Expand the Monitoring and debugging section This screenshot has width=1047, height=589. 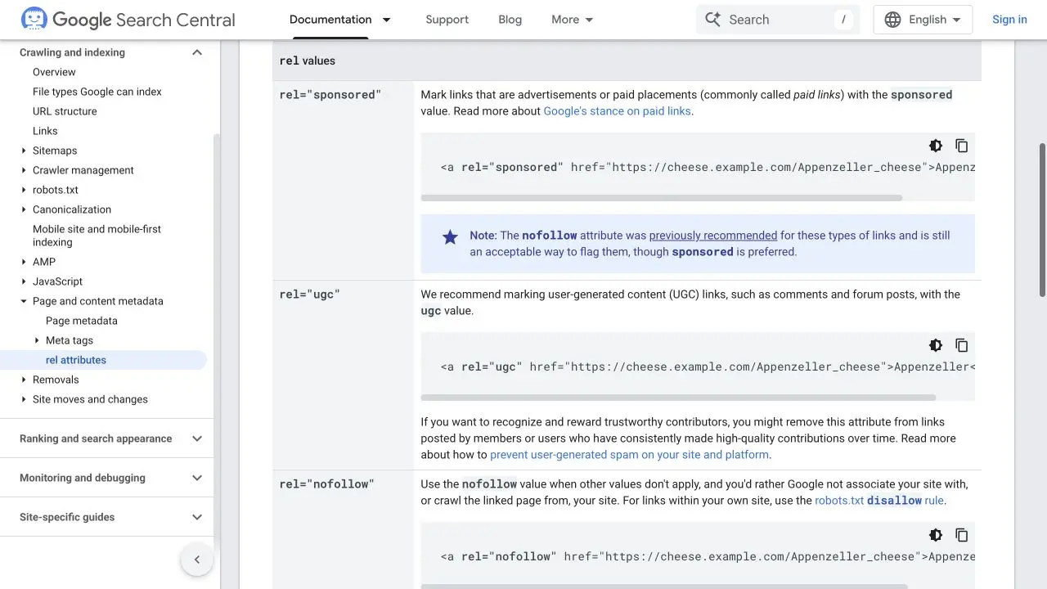point(196,478)
